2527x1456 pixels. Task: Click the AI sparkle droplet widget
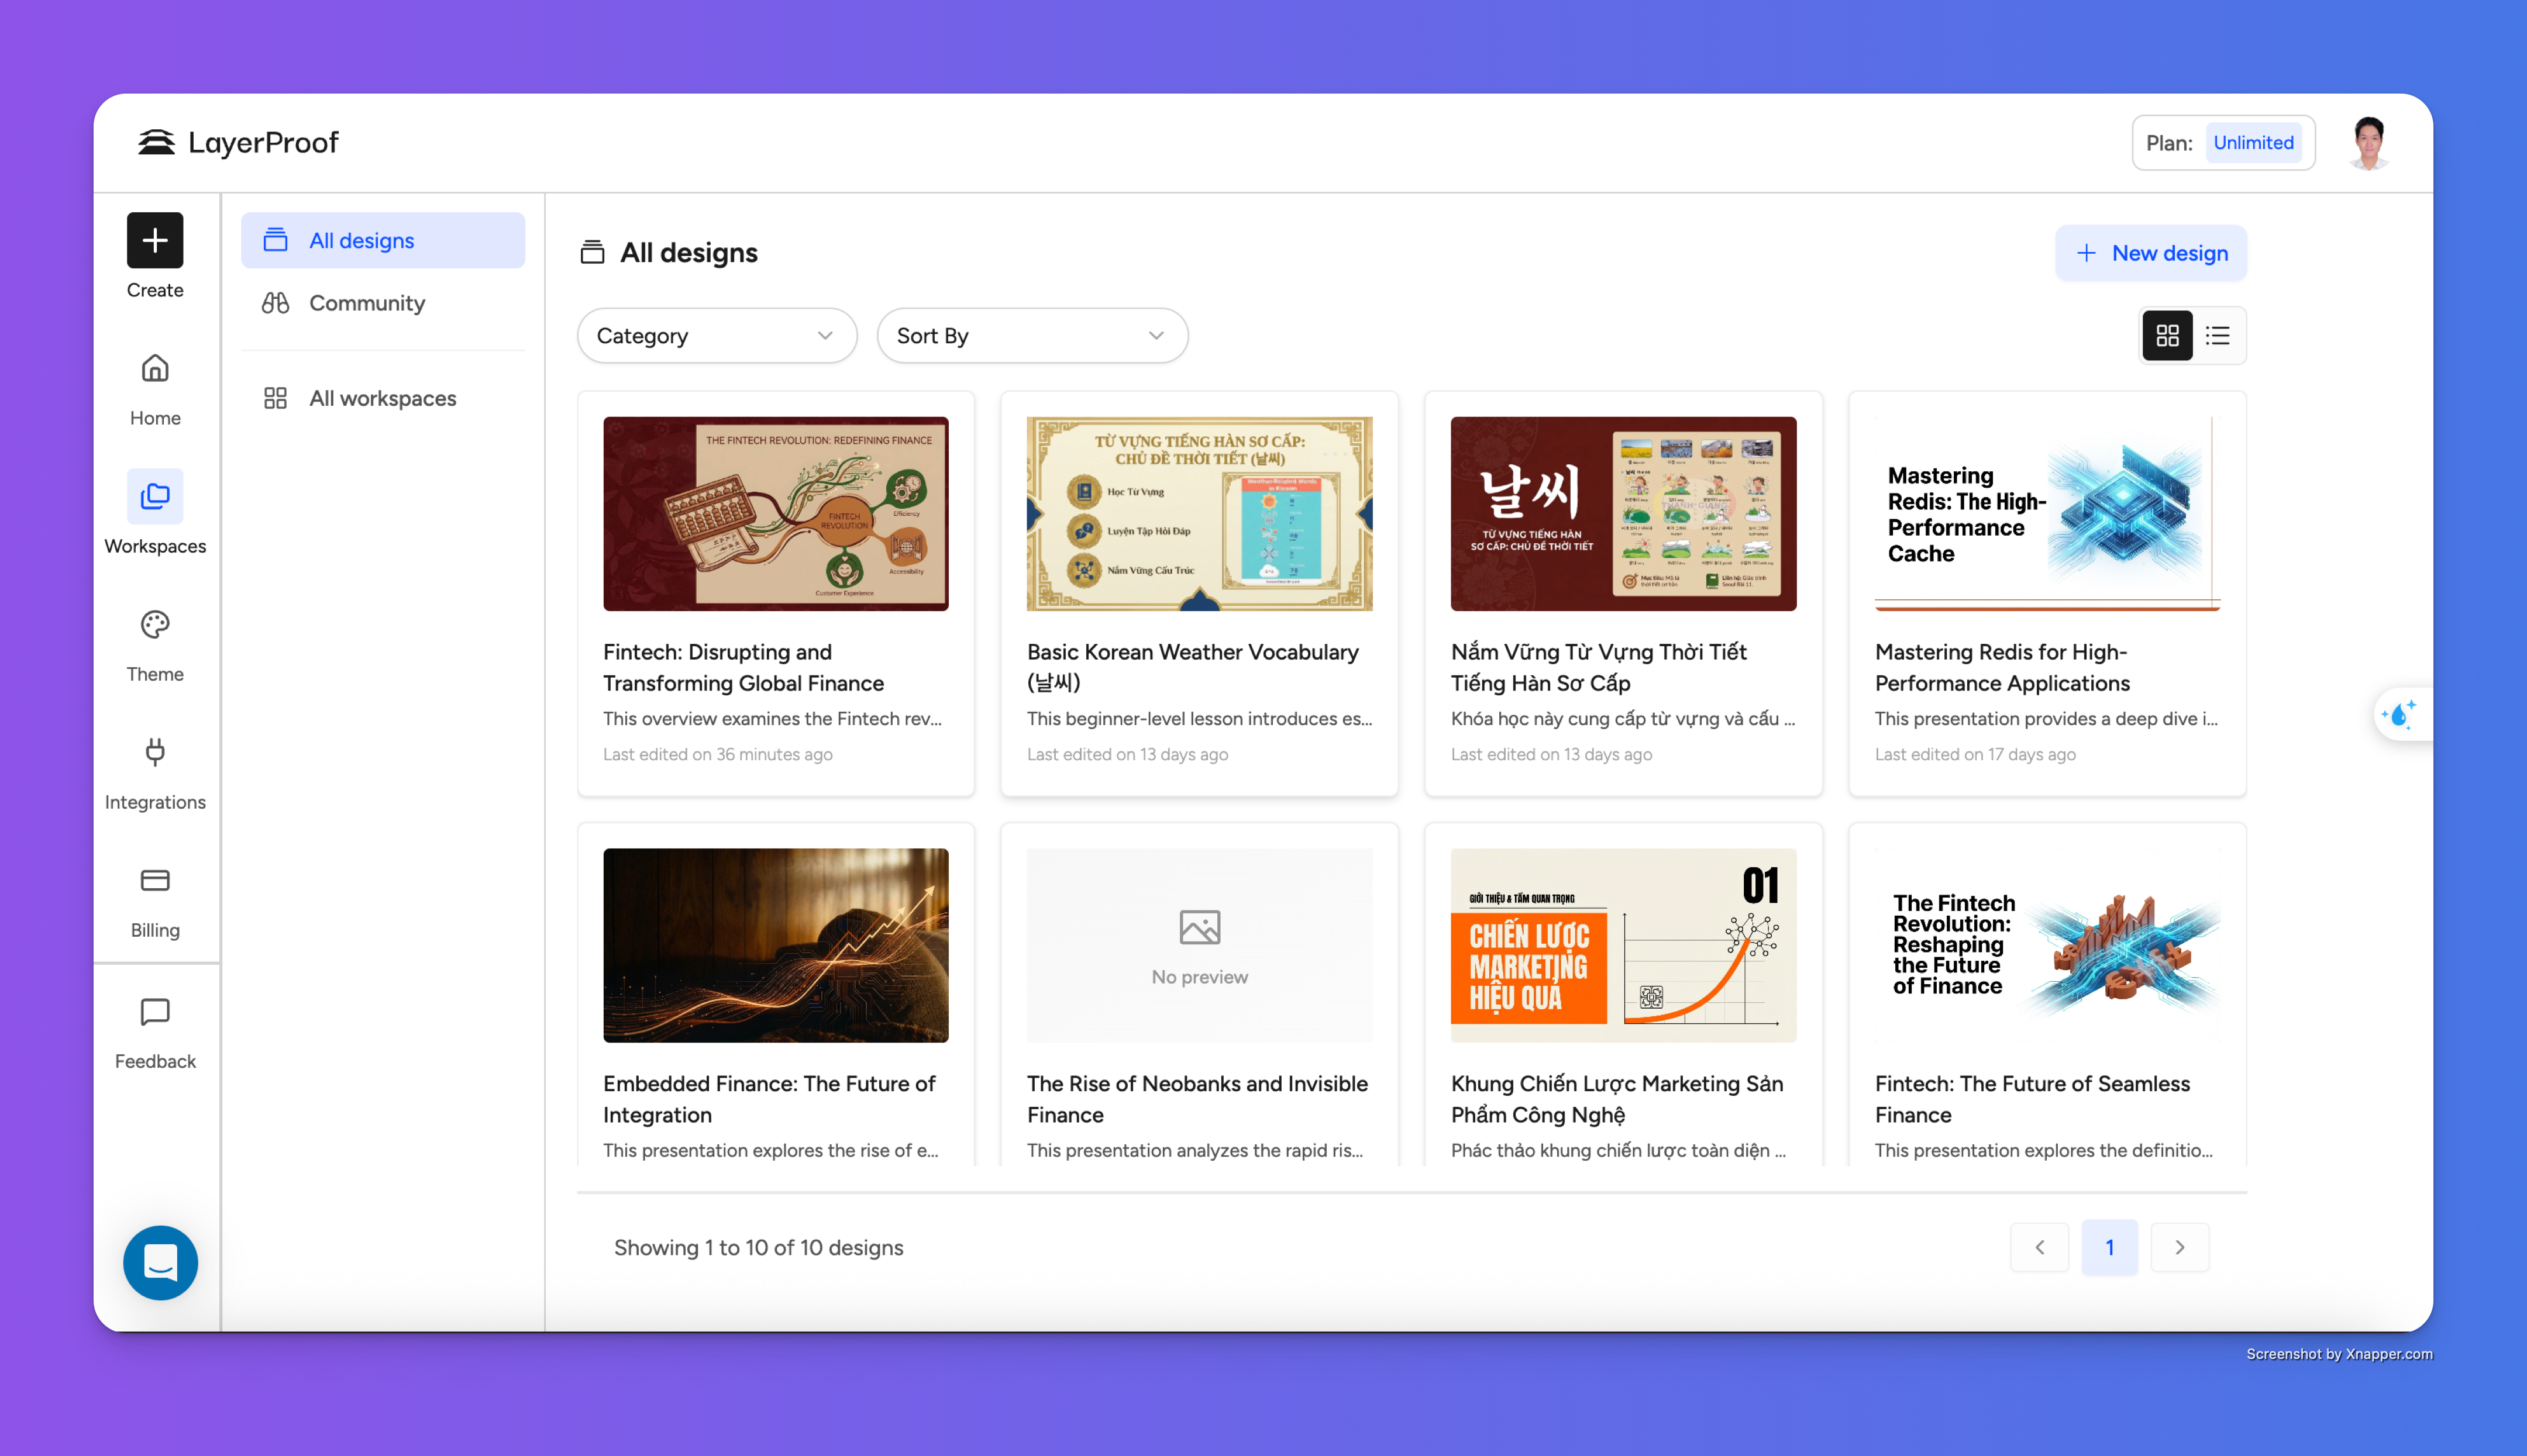tap(2400, 715)
